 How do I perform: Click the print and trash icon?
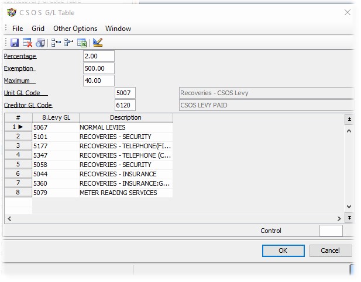click(x=40, y=43)
